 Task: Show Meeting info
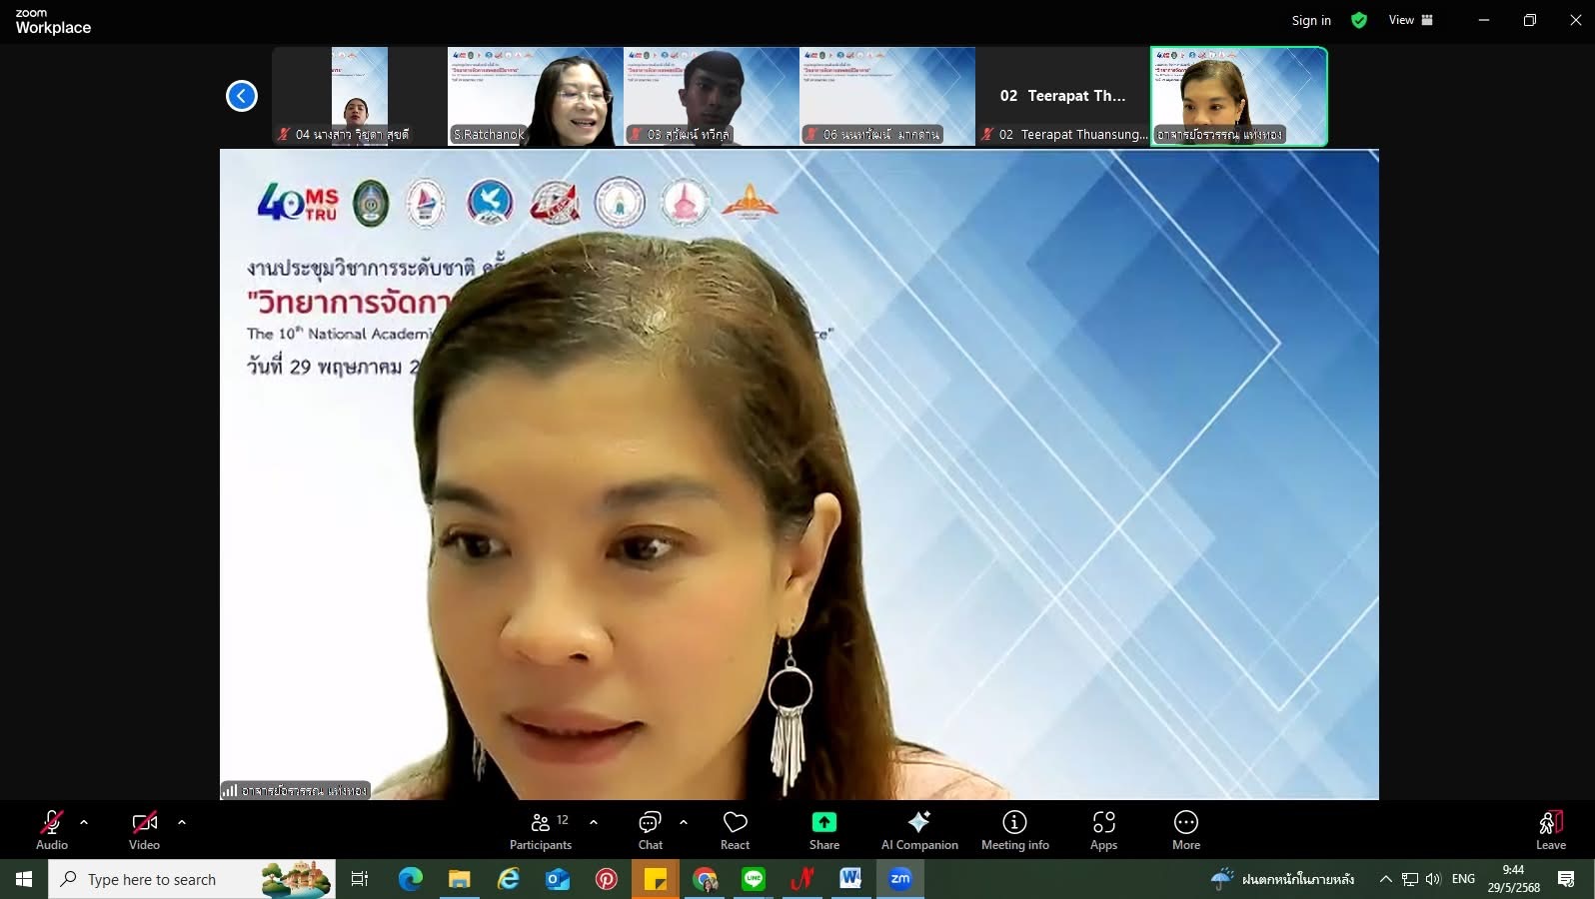pyautogui.click(x=1014, y=830)
